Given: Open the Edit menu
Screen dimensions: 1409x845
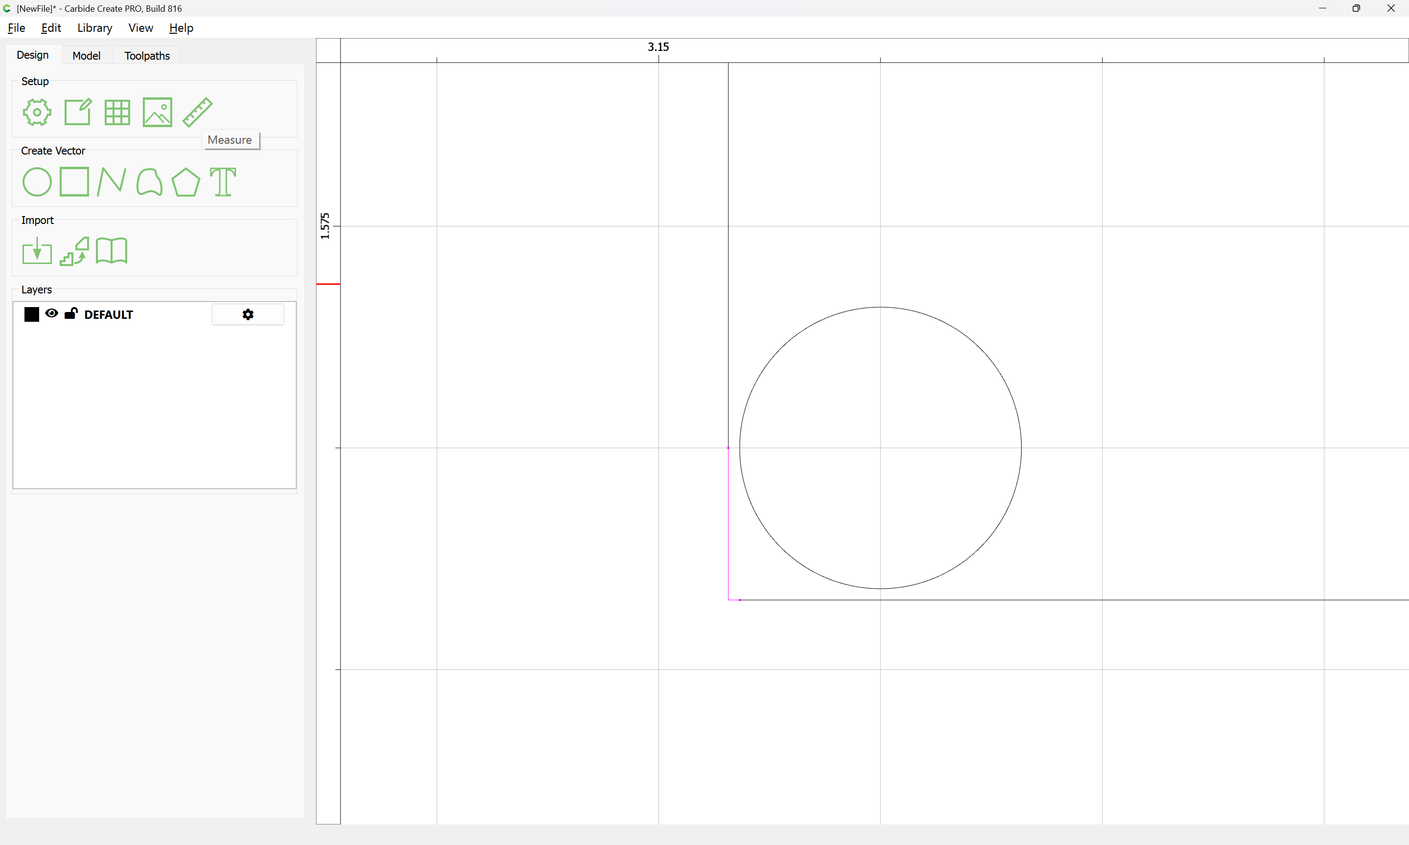Looking at the screenshot, I should [51, 28].
